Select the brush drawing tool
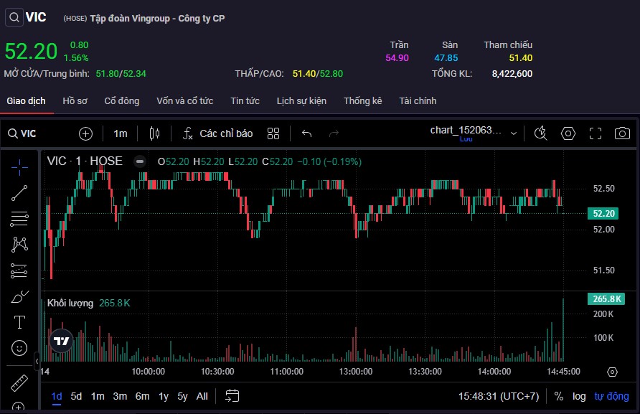The width and height of the screenshot is (640, 414). 19,296
